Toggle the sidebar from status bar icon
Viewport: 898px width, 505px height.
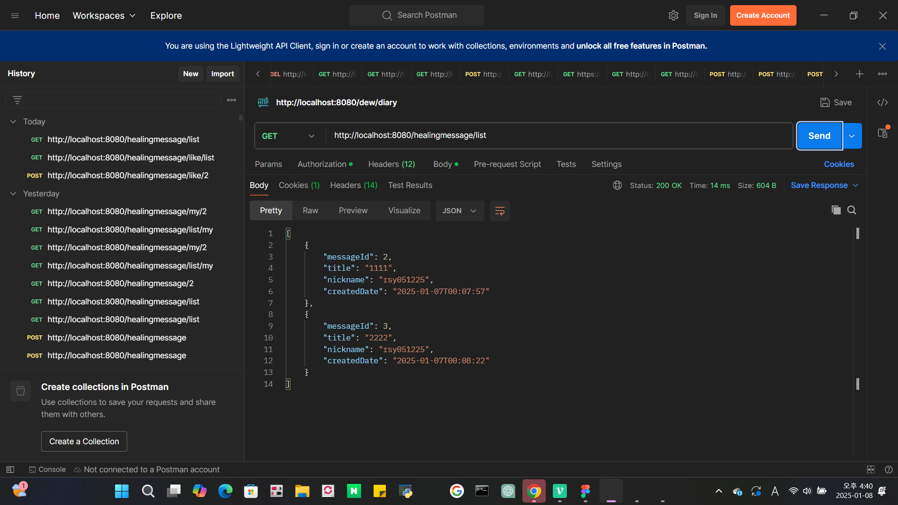pos(10,469)
